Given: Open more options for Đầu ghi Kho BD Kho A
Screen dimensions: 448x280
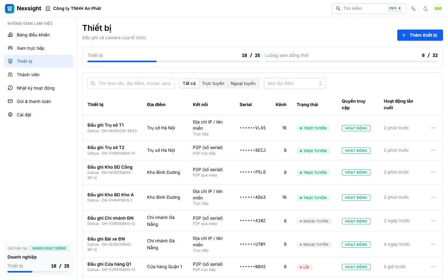Looking at the screenshot, I should click(433, 197).
